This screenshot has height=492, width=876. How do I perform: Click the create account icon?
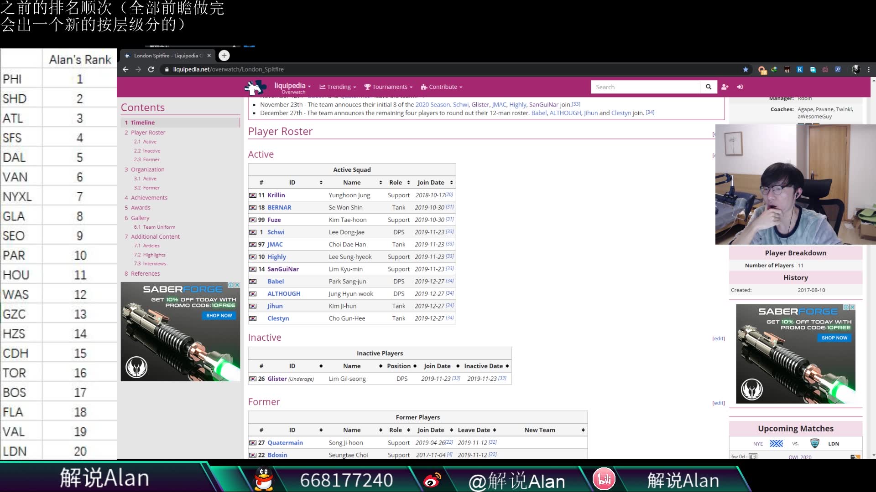(x=725, y=87)
